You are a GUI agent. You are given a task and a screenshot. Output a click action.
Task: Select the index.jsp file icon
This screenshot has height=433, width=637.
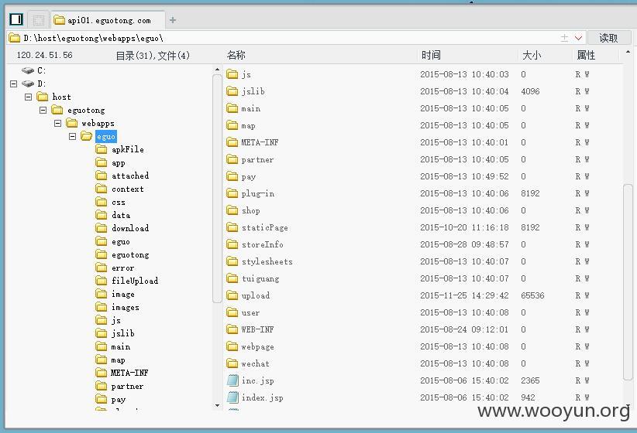(x=232, y=397)
